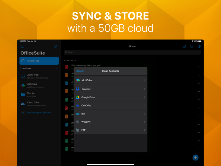Viewport: 221px width, 166px height.
Task: Click Add Storage or Service link
Action: tap(39, 113)
